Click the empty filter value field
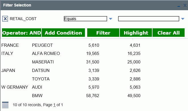The image size is (188, 111). 149,19
